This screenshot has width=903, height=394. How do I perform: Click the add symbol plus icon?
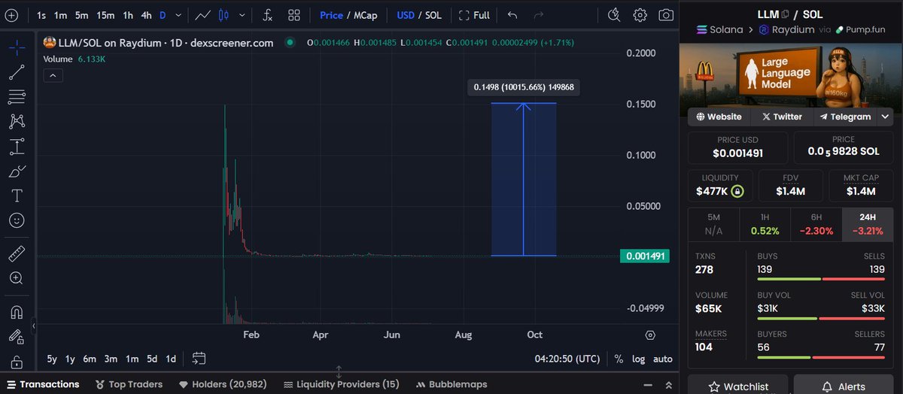point(11,15)
